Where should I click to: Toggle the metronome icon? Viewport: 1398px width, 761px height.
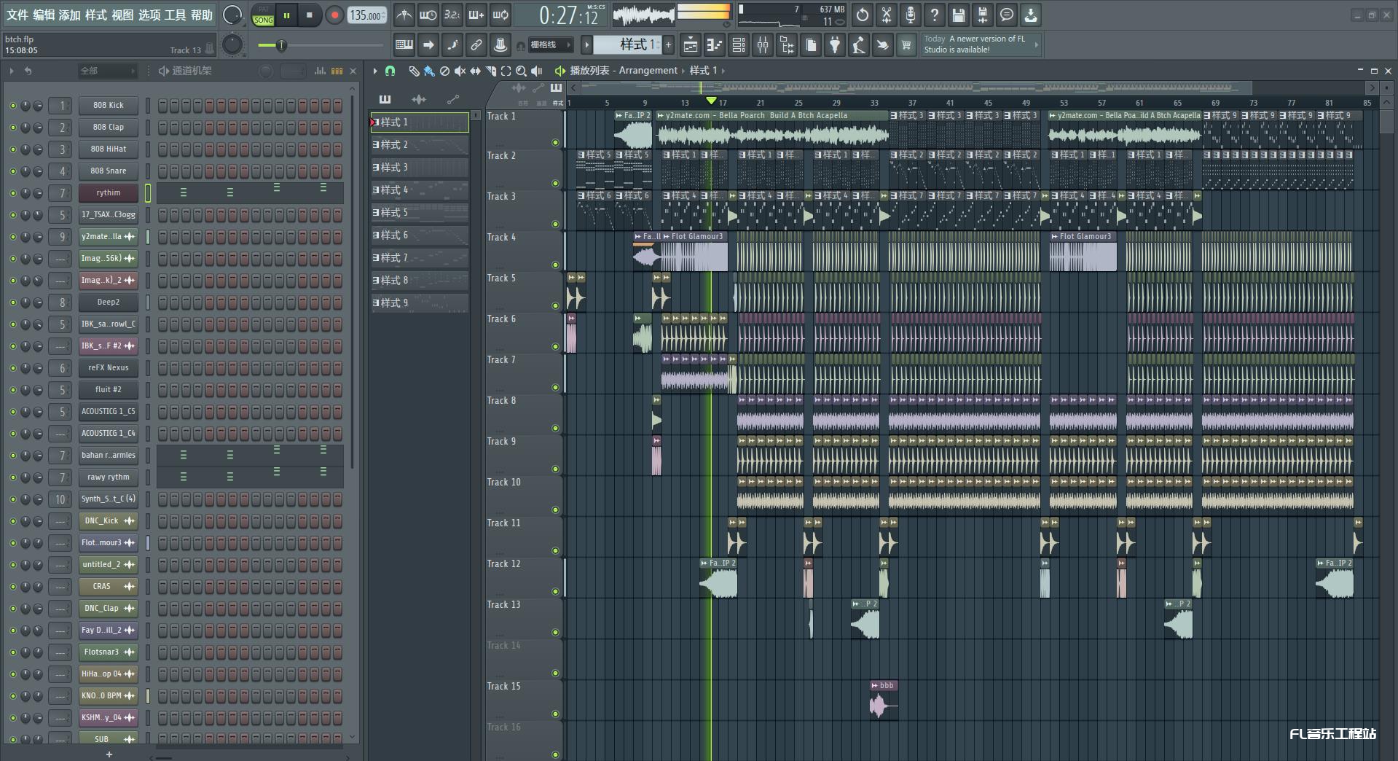click(404, 15)
